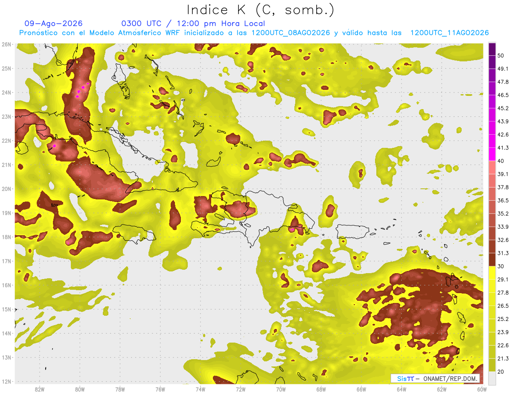Viewport: 512px width, 395px height.
Task: Click the date text '09-Ago-2026'
Action: pyautogui.click(x=54, y=24)
